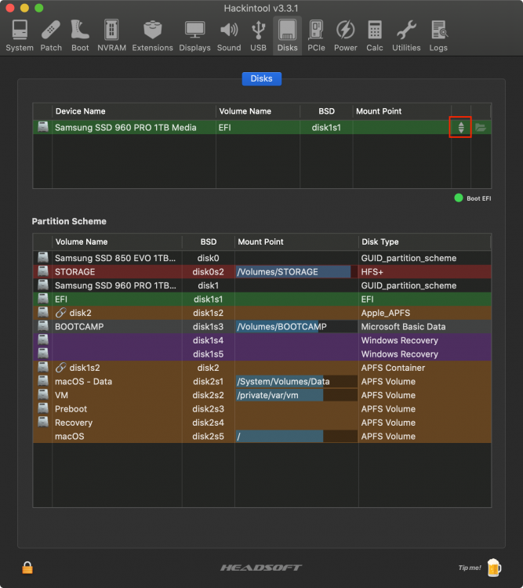Open the Displays toolbar section

194,35
